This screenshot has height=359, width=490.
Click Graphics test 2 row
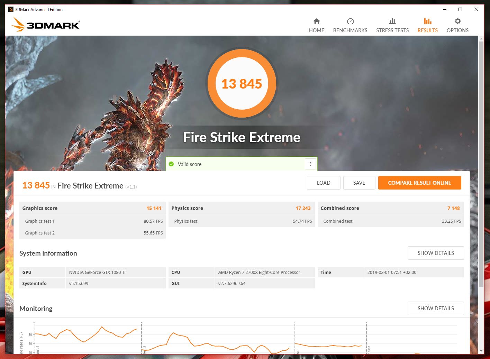tap(92, 233)
